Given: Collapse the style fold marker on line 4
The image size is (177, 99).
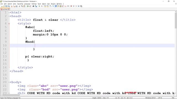Looking at the screenshot, I should (x=9, y=24).
